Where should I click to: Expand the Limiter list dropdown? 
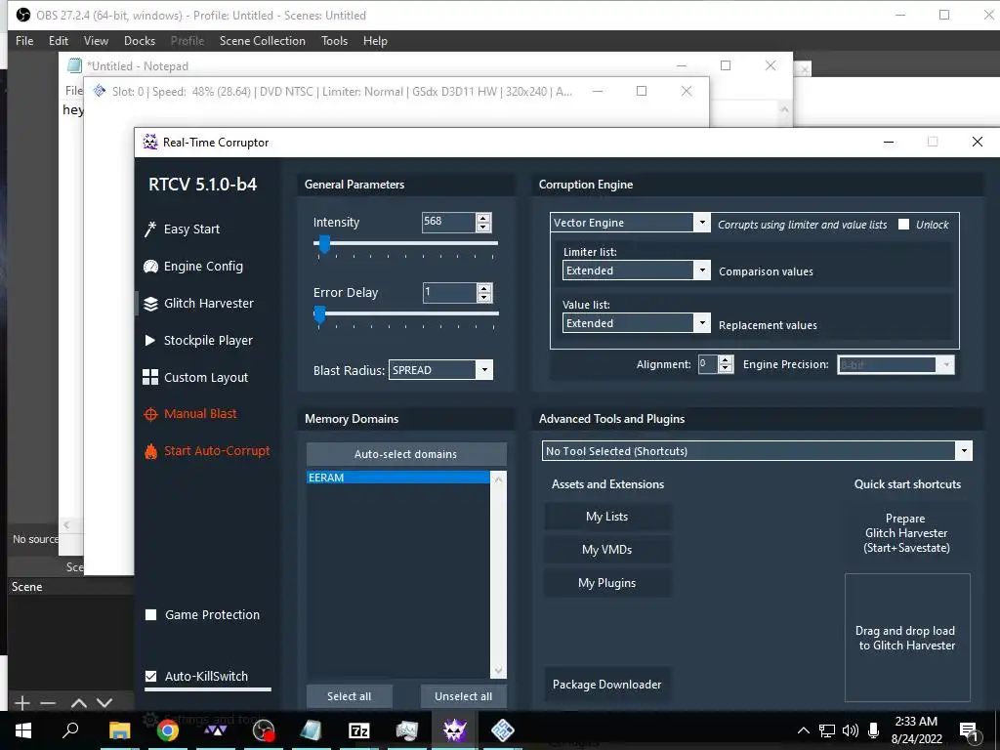pyautogui.click(x=701, y=270)
